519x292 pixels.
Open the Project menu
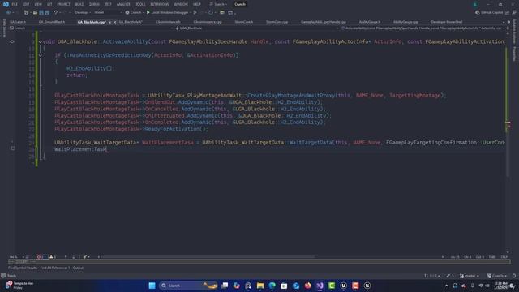[63, 4]
